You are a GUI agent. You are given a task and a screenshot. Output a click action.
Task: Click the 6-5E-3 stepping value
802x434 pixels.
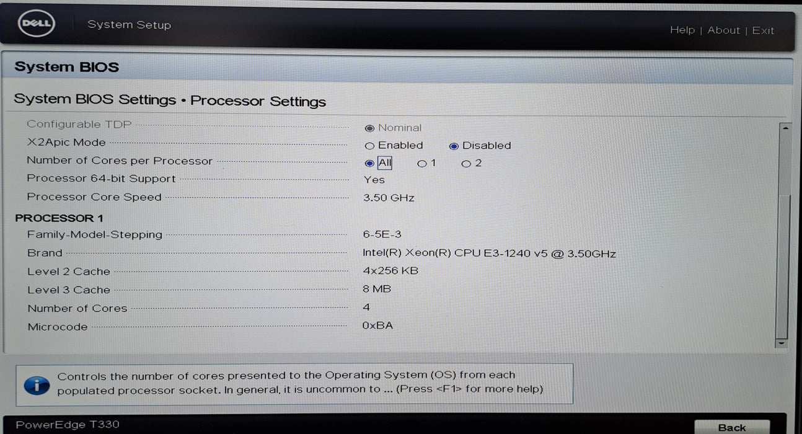point(382,234)
